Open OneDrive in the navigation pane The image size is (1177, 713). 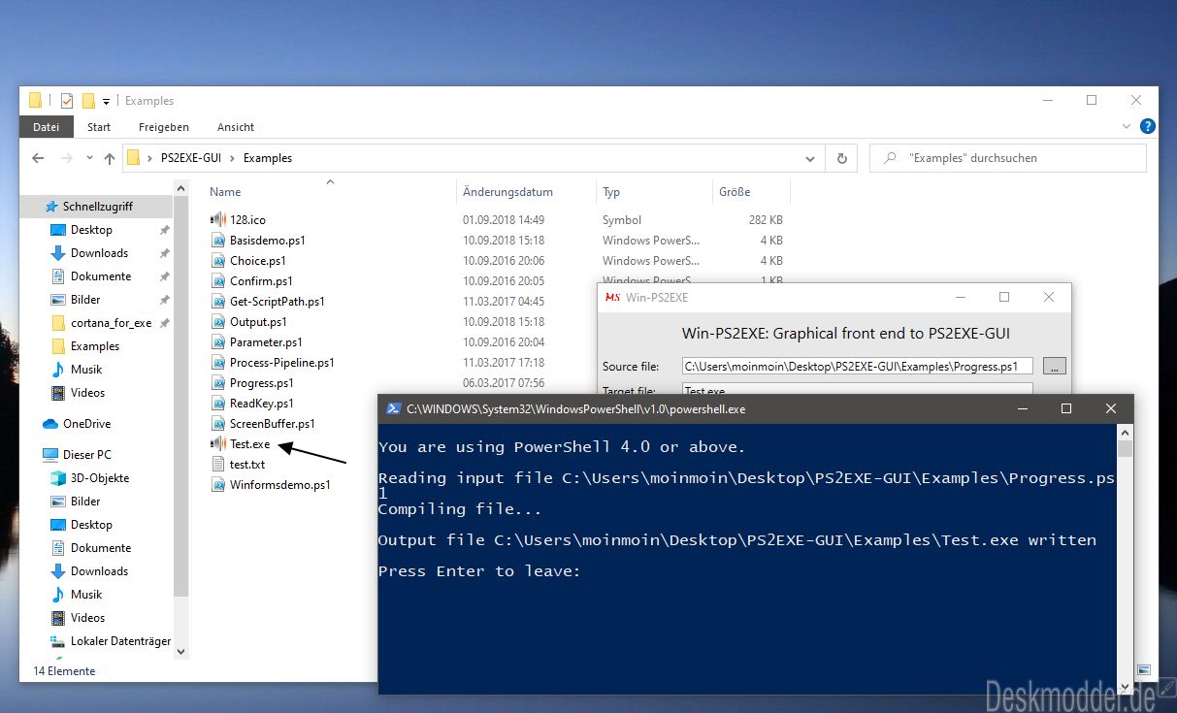(86, 424)
